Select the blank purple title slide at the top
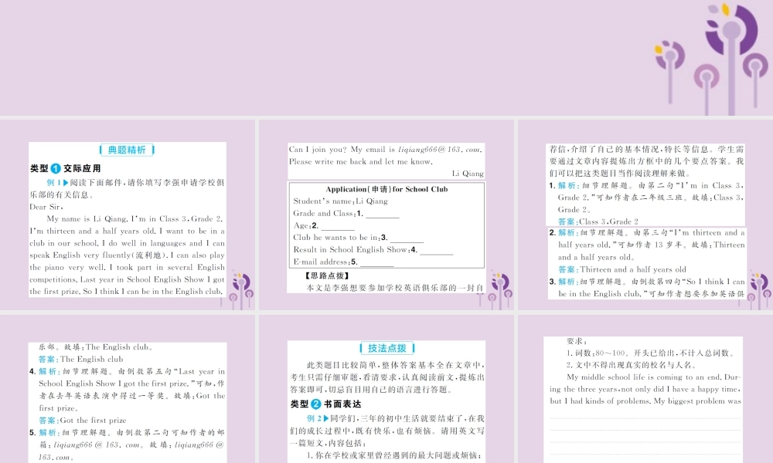Screen dimensions: 773x463 click(386, 58)
